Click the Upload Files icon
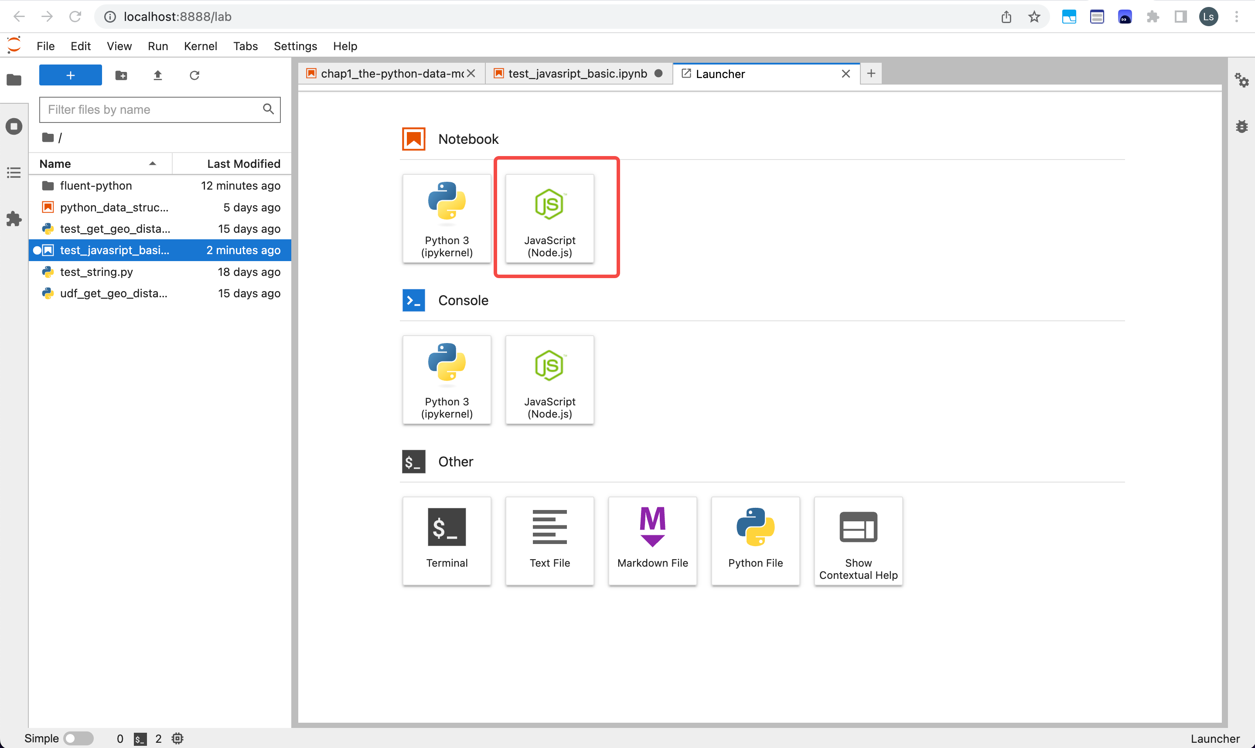Screen dimensions: 1255x748 158,75
